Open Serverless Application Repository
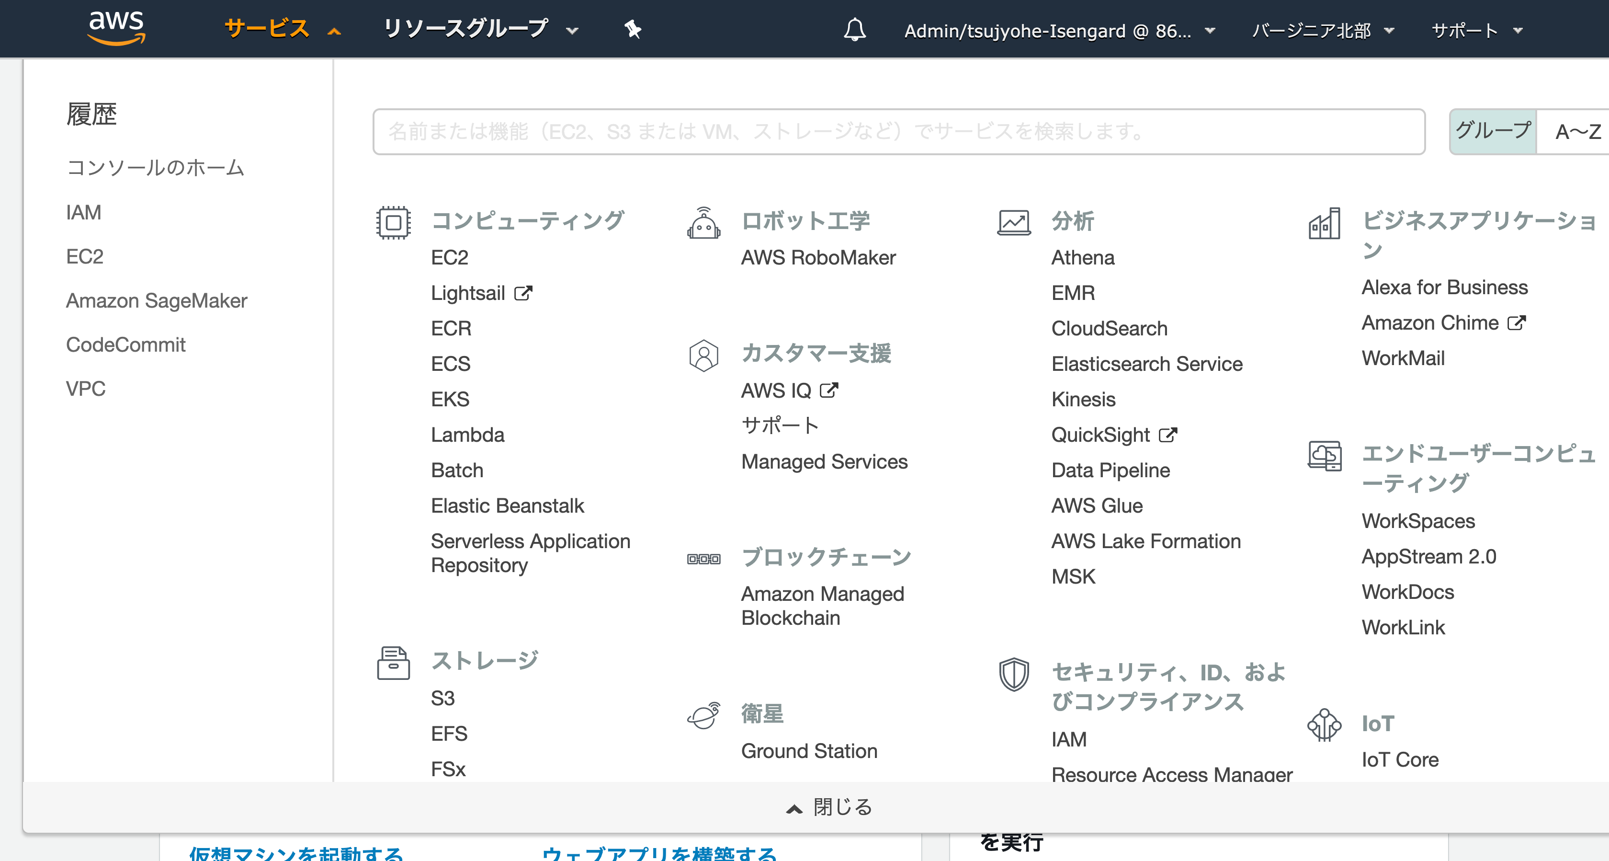 530,552
